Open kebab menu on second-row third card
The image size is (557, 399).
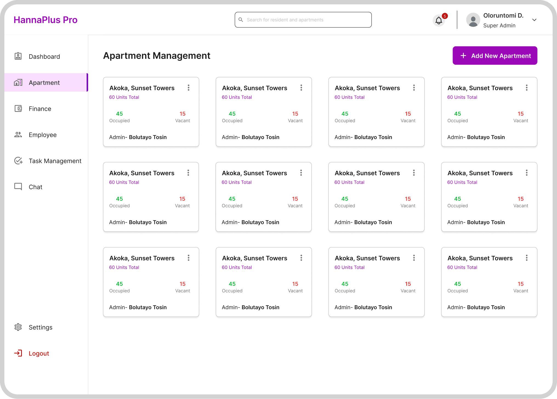click(414, 173)
